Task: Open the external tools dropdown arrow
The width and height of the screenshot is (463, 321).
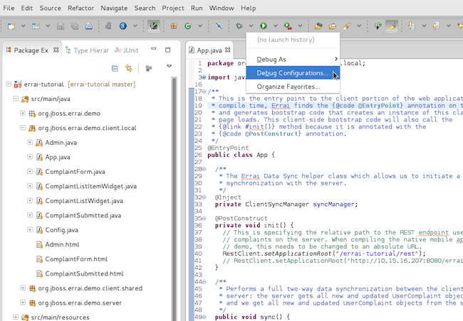Action: pos(301,26)
